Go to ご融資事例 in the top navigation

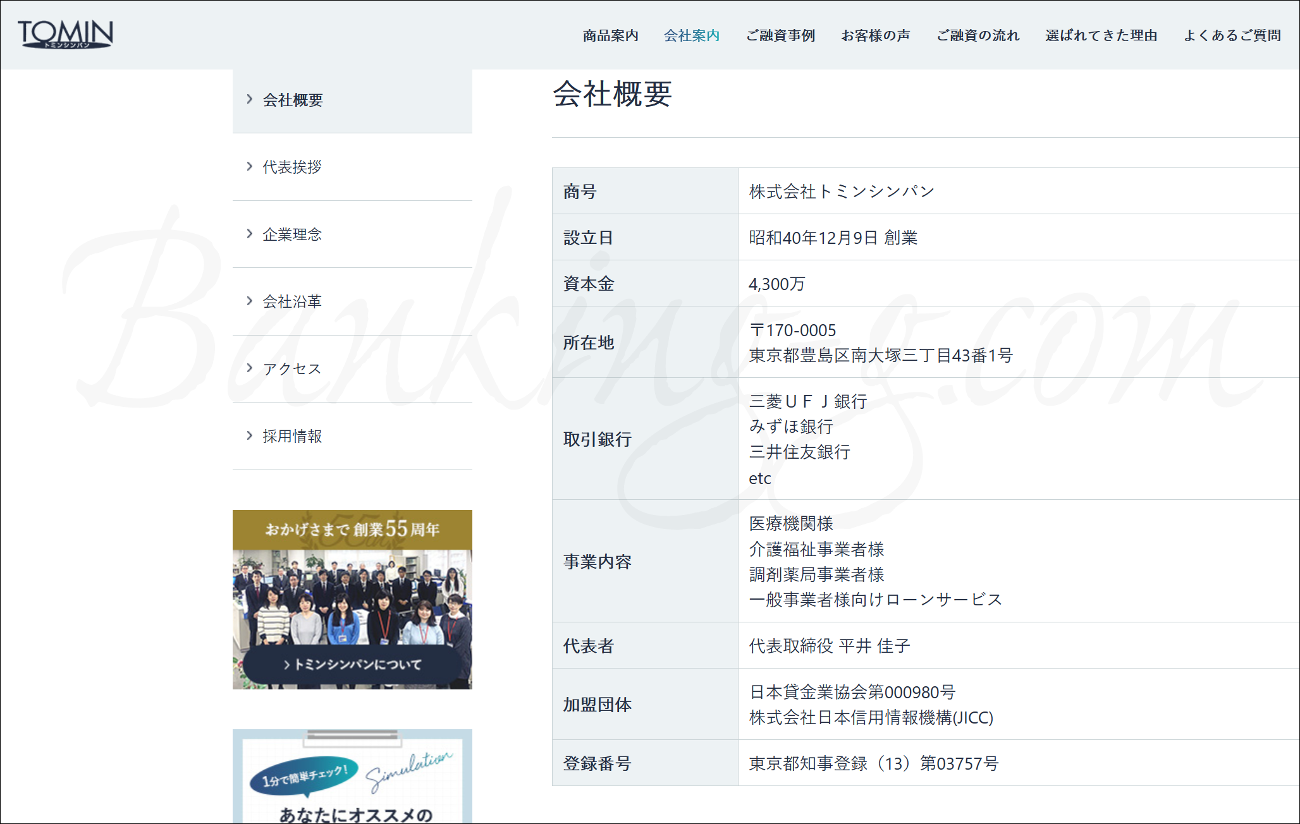coord(780,35)
